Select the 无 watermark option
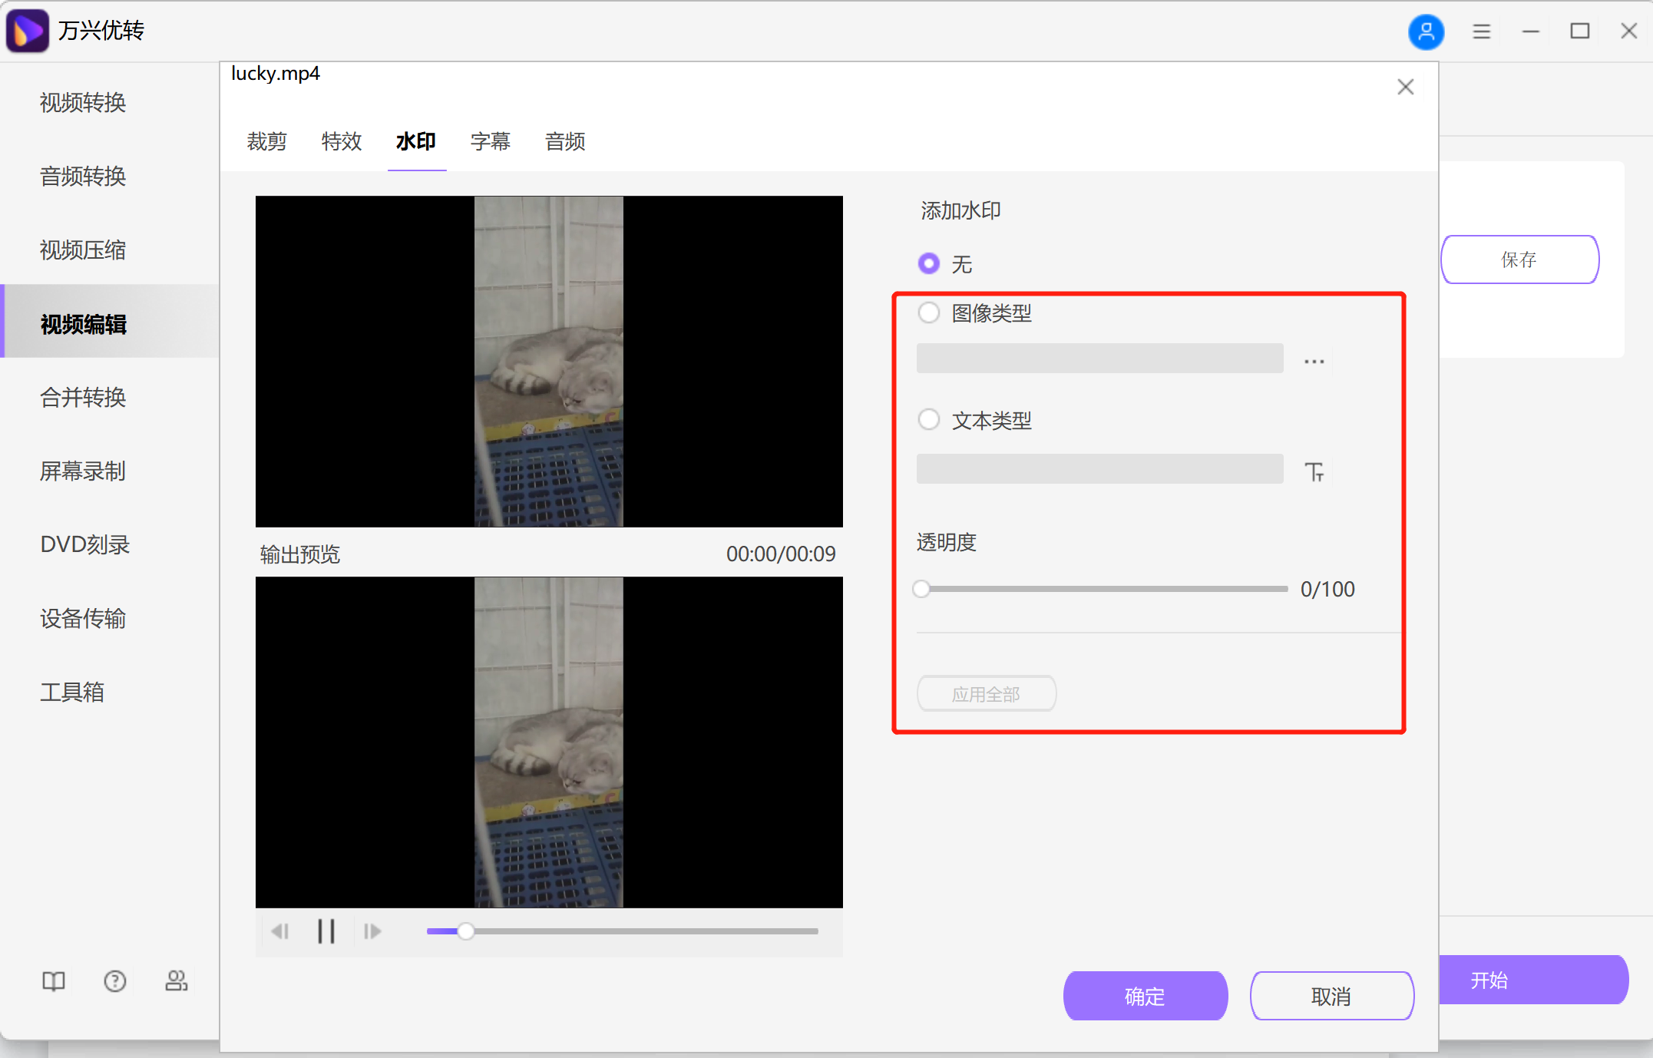 point(929,263)
